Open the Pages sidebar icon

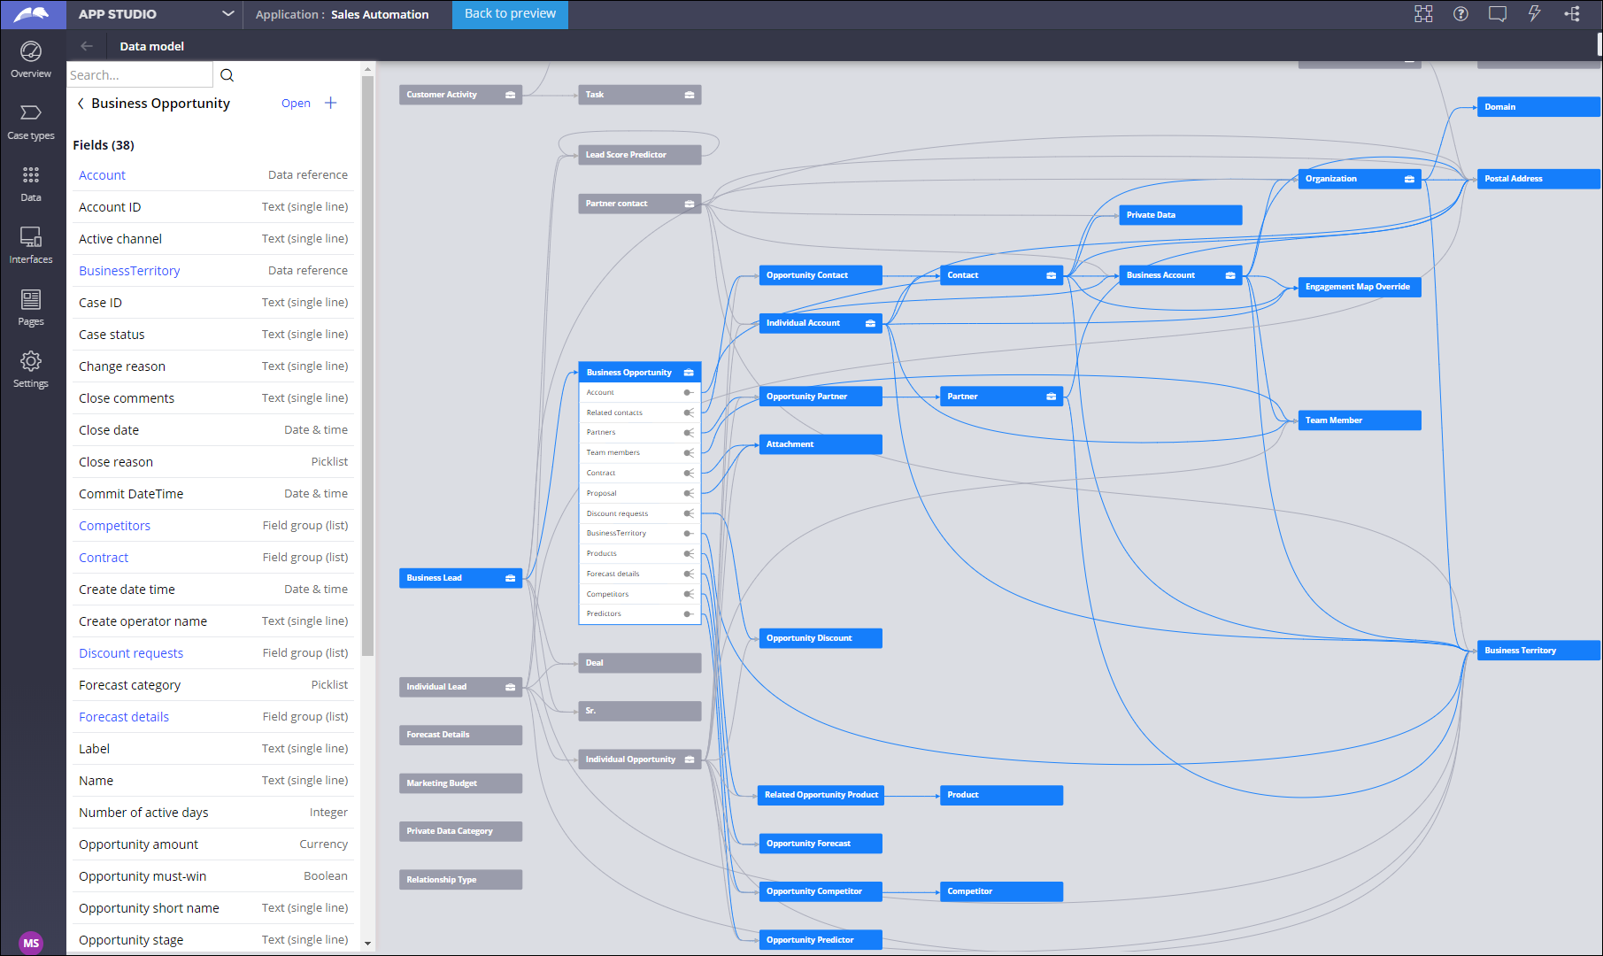[x=31, y=307]
